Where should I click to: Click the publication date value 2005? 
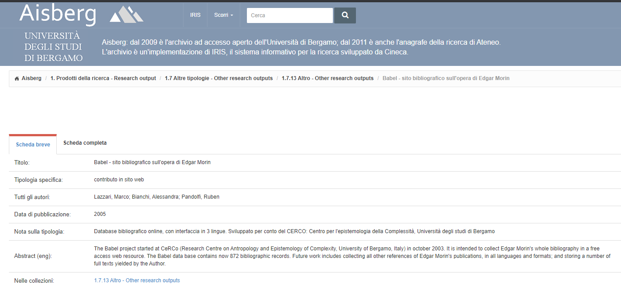[x=100, y=214]
